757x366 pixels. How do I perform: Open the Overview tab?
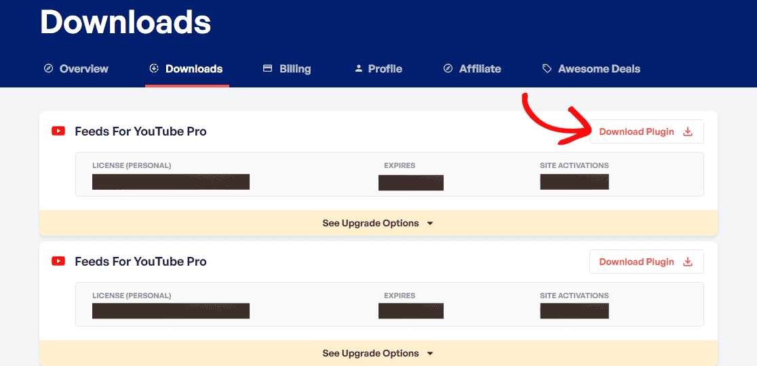(76, 69)
